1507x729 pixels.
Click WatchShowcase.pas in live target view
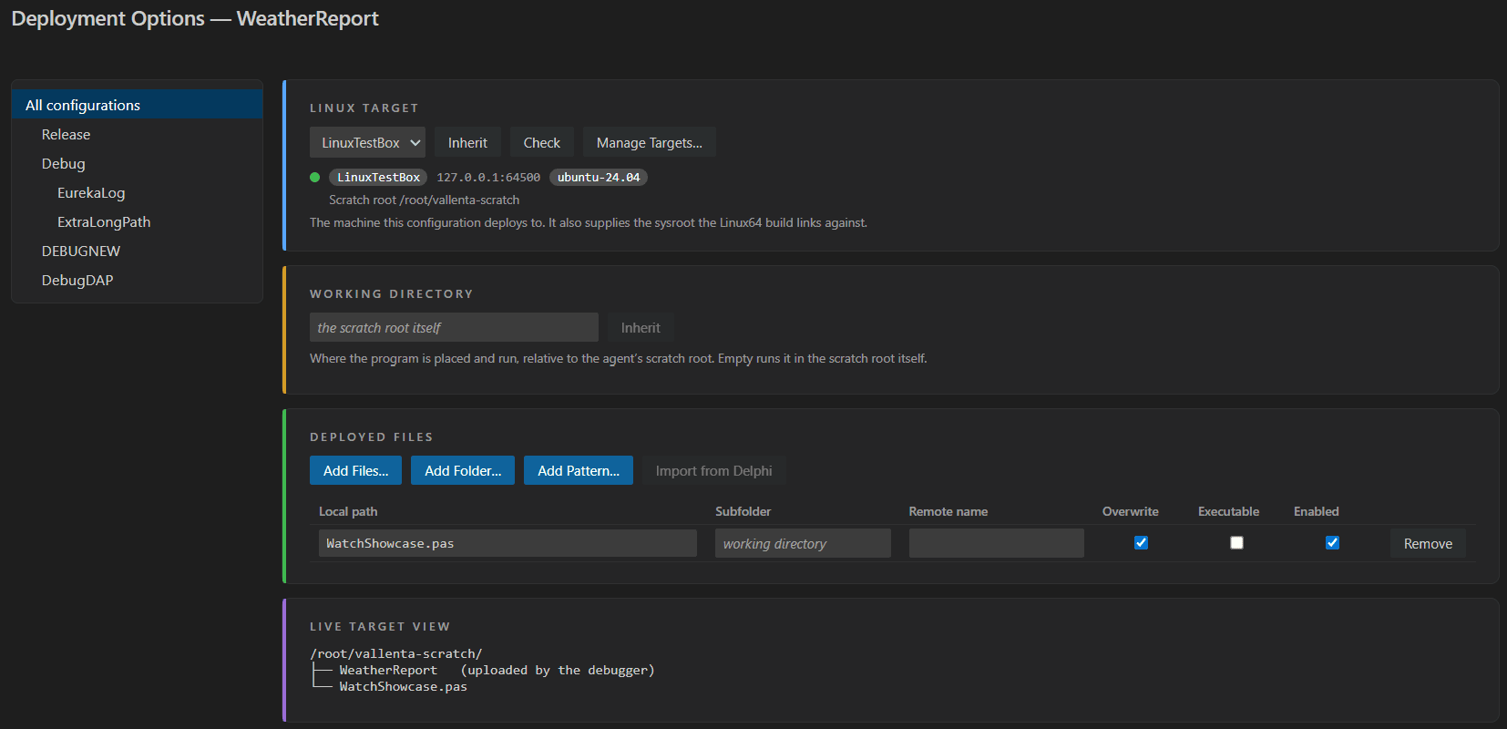click(403, 686)
